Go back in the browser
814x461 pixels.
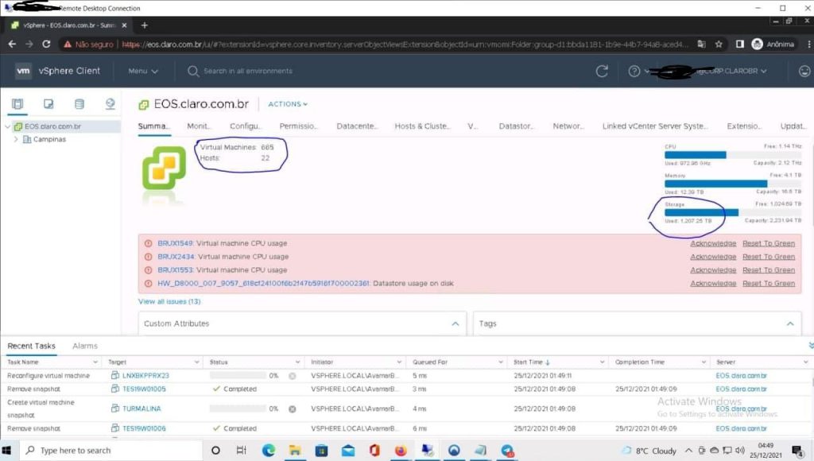point(12,45)
